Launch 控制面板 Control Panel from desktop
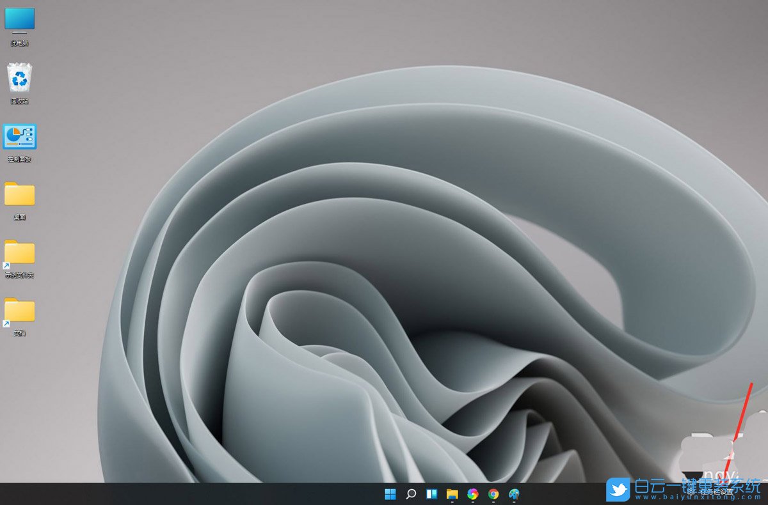The image size is (768, 505). tap(19, 136)
